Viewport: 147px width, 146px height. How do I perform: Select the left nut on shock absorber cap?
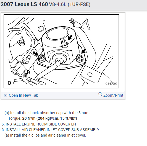click(x=41, y=58)
